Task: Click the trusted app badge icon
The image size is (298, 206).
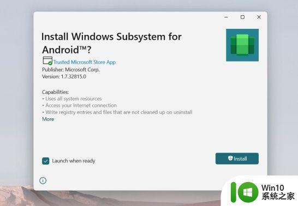Action: click(47, 61)
